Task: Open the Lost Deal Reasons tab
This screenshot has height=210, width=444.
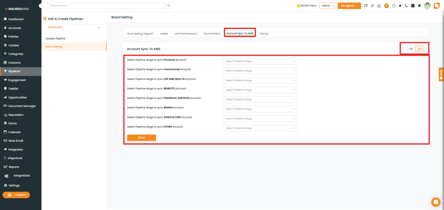Action: point(186,33)
